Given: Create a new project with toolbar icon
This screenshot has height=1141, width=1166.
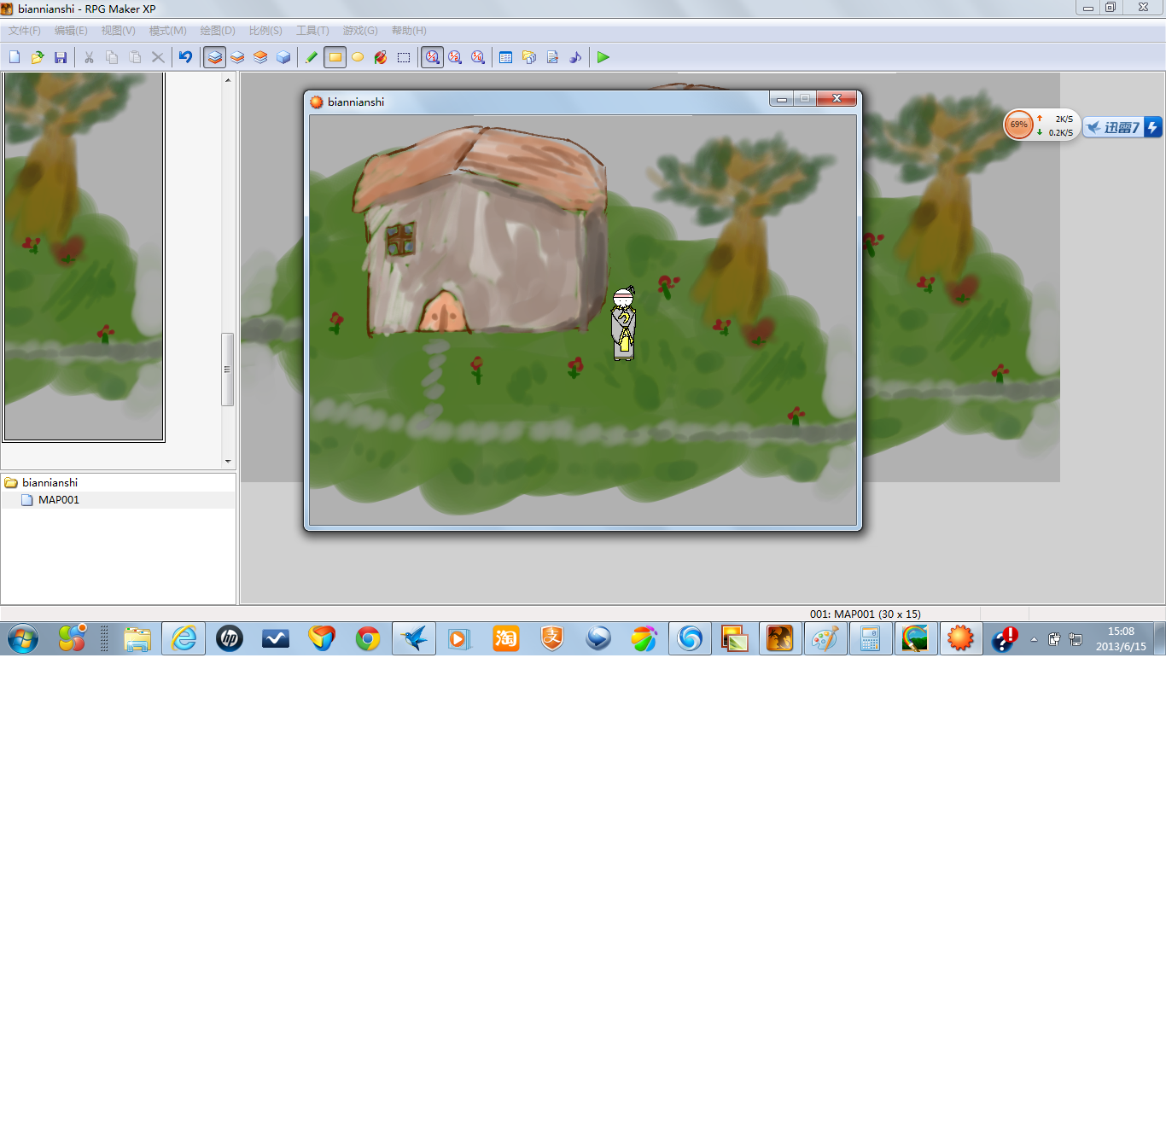Looking at the screenshot, I should tap(15, 57).
